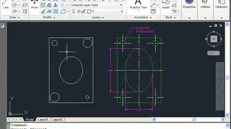The height and width of the screenshot is (129, 231).
Task: Select the Fillet tool
Action: pos(63,11)
